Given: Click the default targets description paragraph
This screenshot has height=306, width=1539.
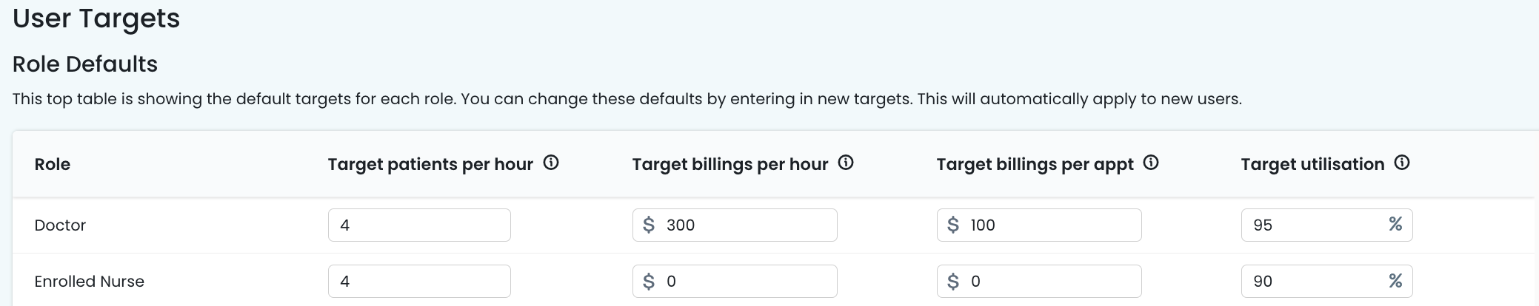Looking at the screenshot, I should pos(627,99).
